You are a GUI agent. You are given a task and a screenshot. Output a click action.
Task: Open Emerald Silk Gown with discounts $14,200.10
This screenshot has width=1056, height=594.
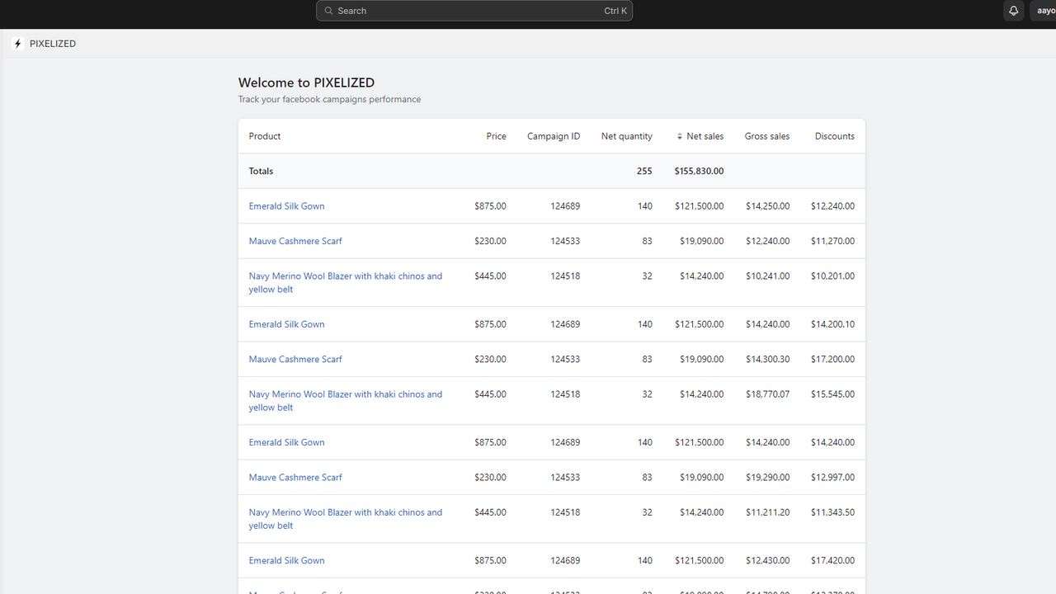pos(286,324)
